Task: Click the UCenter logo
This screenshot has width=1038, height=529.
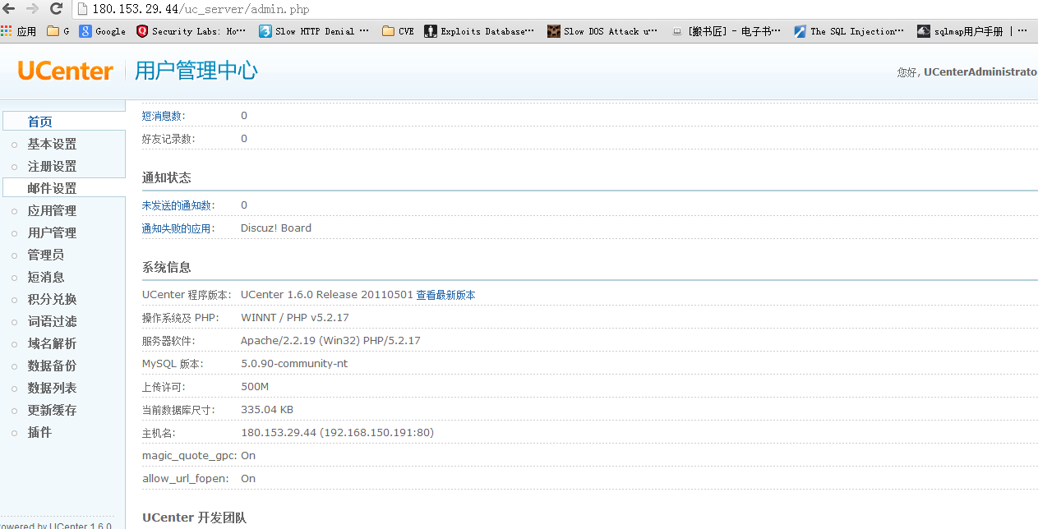Action: tap(65, 71)
